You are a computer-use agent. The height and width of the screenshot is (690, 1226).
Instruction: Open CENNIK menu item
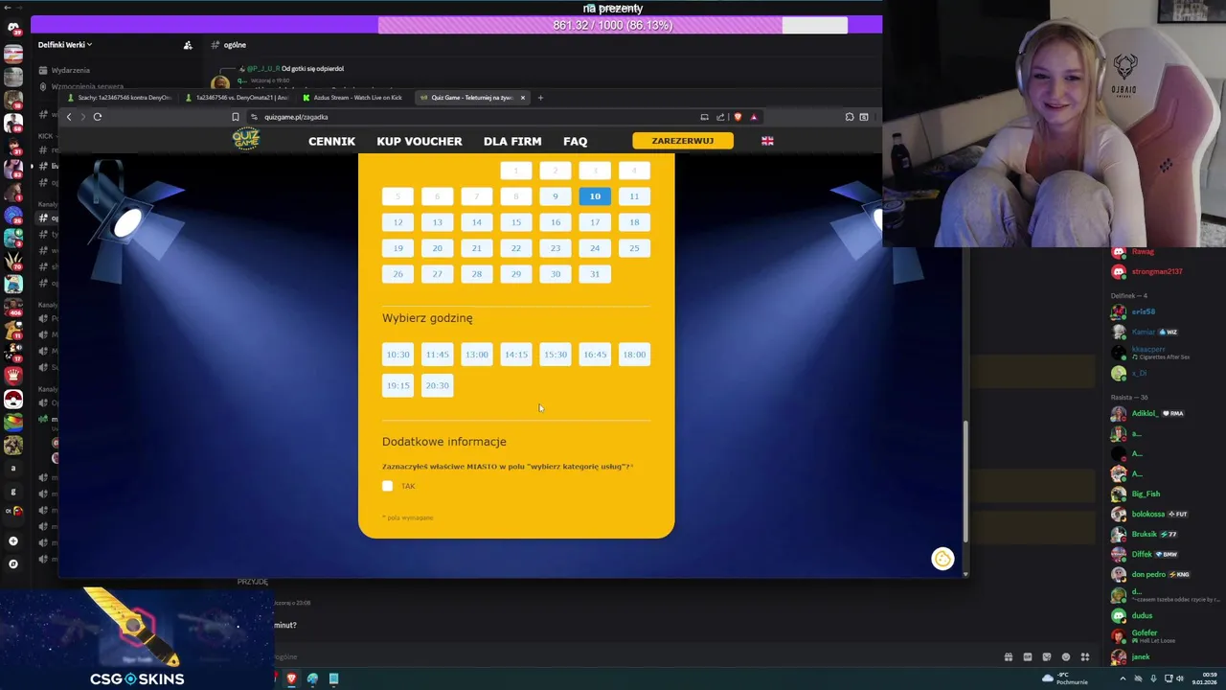[331, 141]
